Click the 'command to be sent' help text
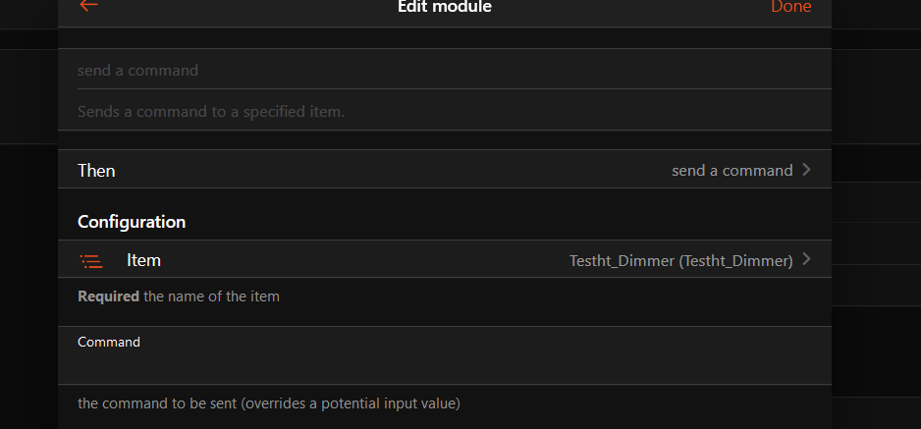Screen dimensions: 921x429 point(268,403)
